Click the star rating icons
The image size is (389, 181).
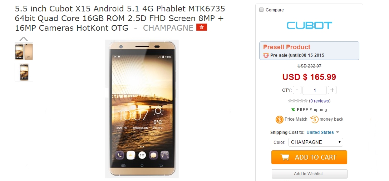click(298, 101)
